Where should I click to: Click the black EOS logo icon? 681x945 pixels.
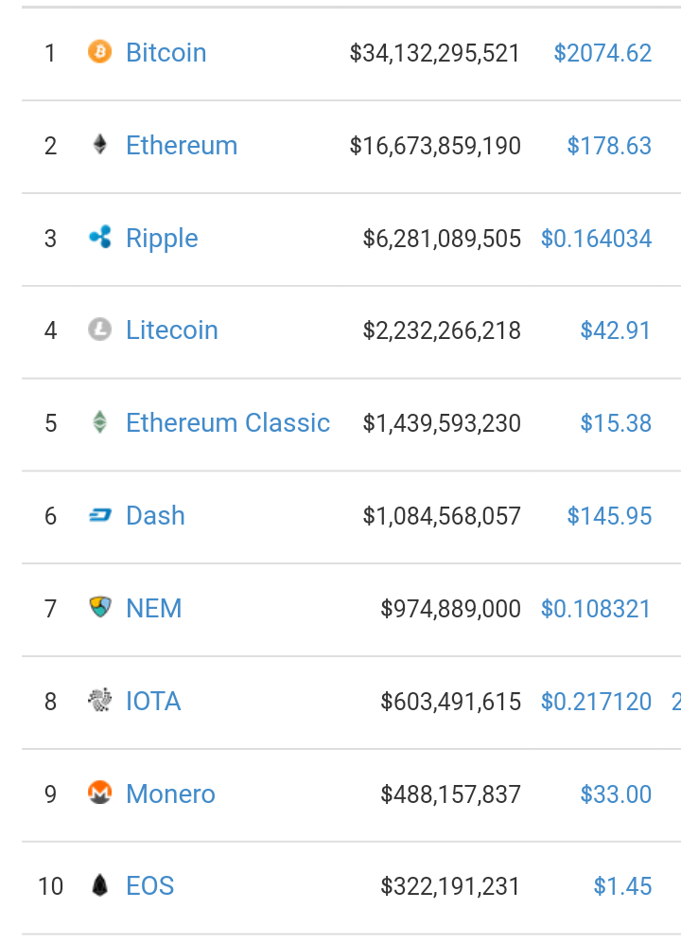click(100, 885)
